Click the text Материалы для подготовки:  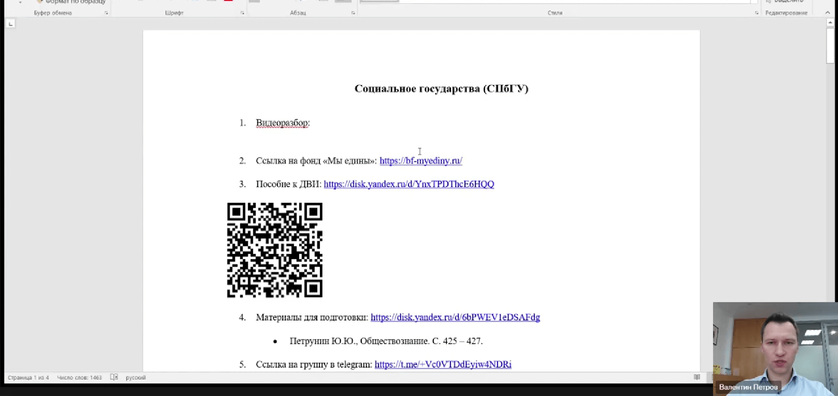[x=312, y=317]
